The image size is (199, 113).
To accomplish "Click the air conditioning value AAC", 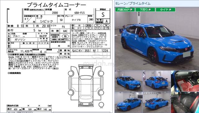I will coord(65,31).
